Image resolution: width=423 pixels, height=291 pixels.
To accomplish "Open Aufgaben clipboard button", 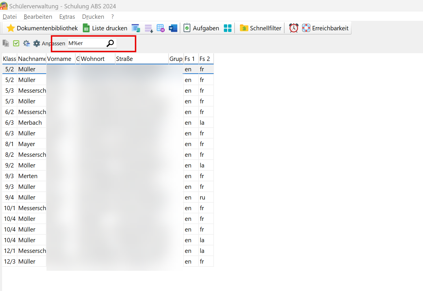I will coord(201,28).
